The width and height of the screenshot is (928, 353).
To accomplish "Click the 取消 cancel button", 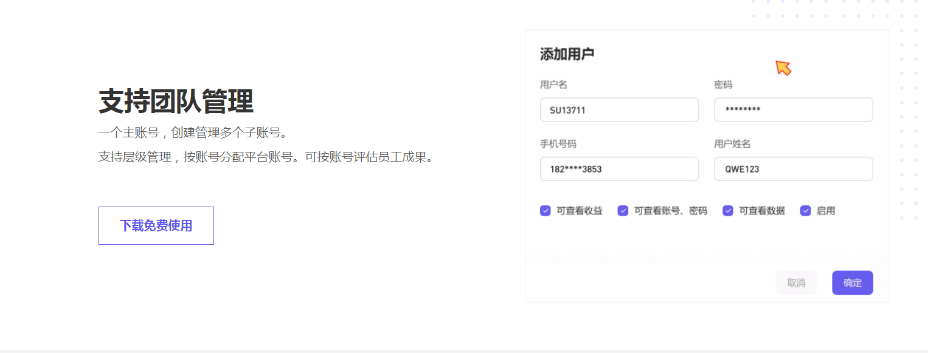I will pos(796,283).
